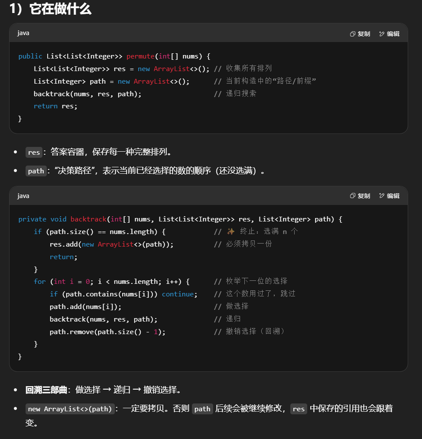
Task: Click the edit pencil icon on the permute code block
Action: (x=382, y=34)
